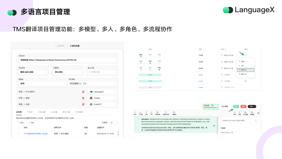Toggle italic formatting in the editor toolbar
Screen dimensions: 282x159
135,112
